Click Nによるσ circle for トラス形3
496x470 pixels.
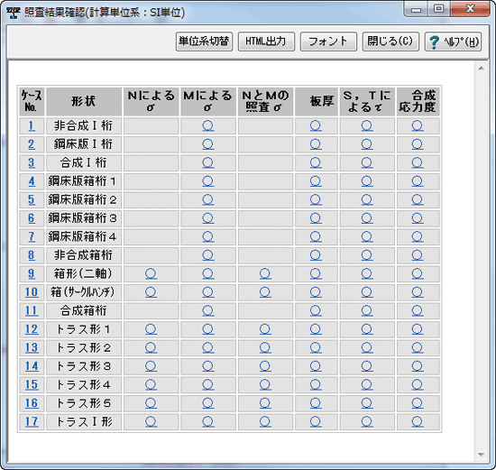151,366
